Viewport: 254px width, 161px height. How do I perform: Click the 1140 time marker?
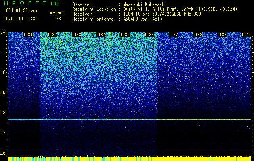coord(246,35)
